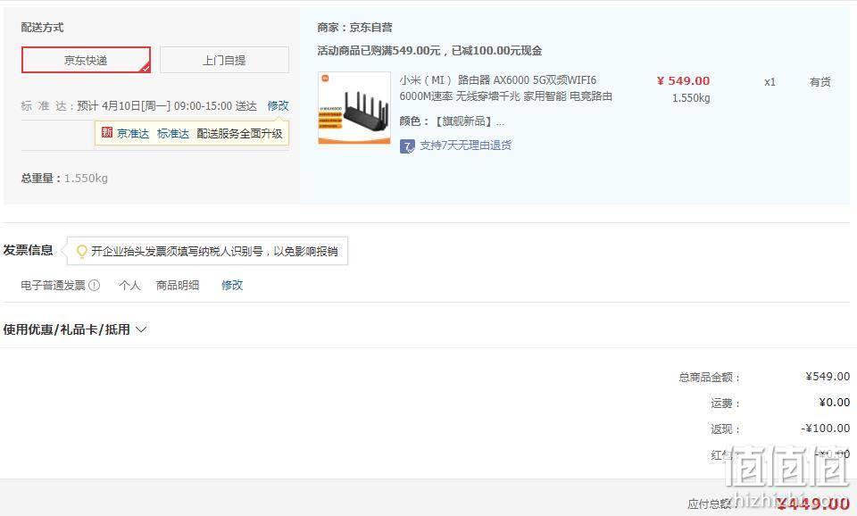Click the red 新 badge icon
857x516 pixels.
pos(106,133)
